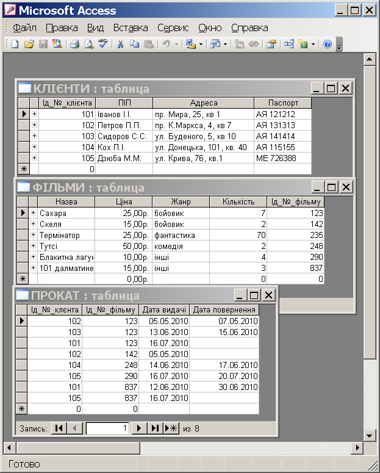Go to first record in ПРОКАТ navigator
The width and height of the screenshot is (380, 473).
pos(59,428)
